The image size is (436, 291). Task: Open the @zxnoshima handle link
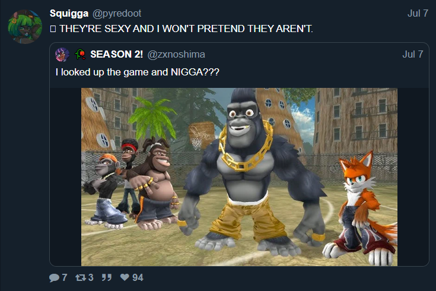coord(176,55)
